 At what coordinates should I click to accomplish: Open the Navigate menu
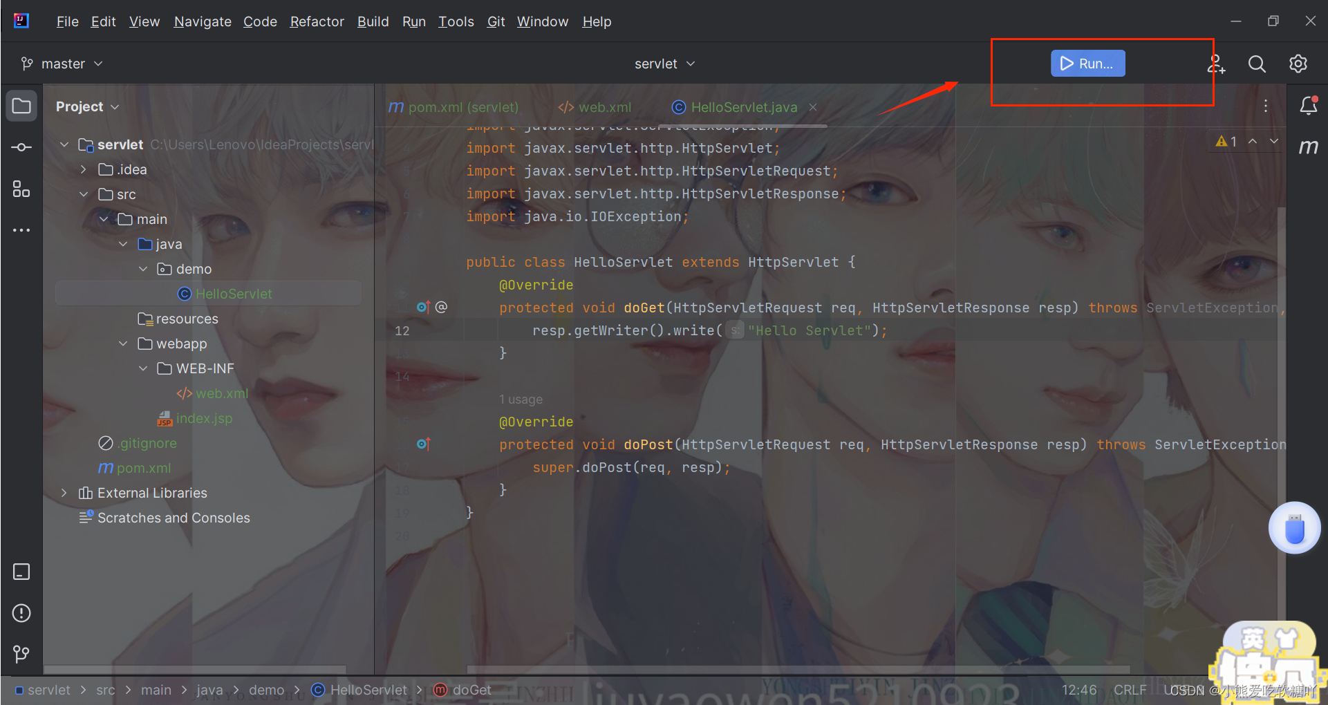pos(203,21)
